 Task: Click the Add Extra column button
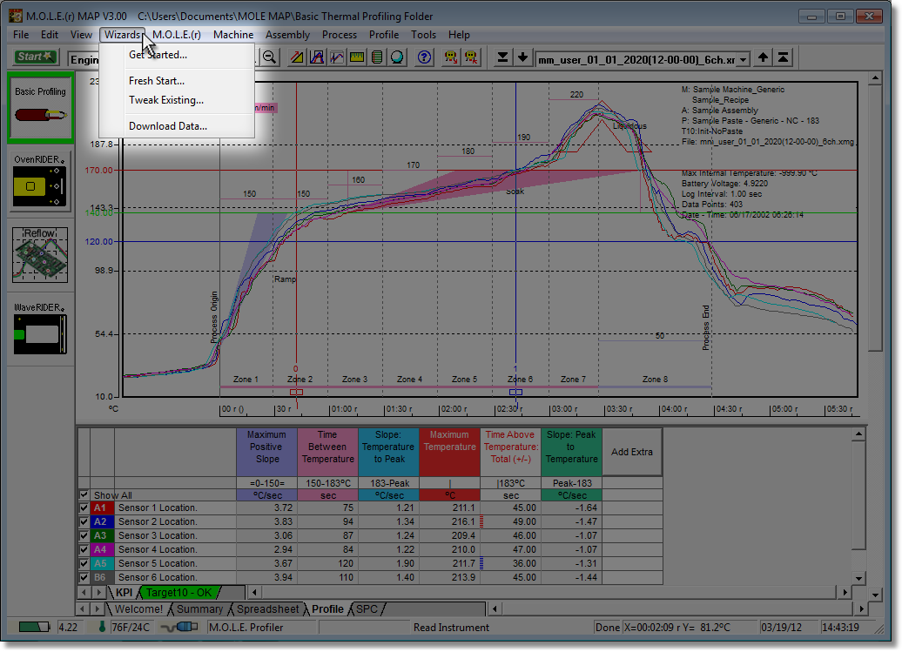pyautogui.click(x=632, y=452)
